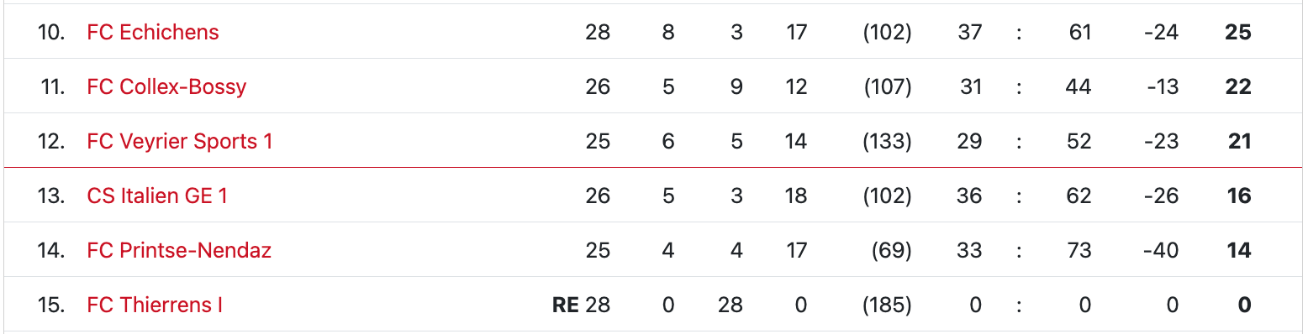Open the FC Printse-Nendaz team link
1308x334 pixels.
tap(179, 250)
